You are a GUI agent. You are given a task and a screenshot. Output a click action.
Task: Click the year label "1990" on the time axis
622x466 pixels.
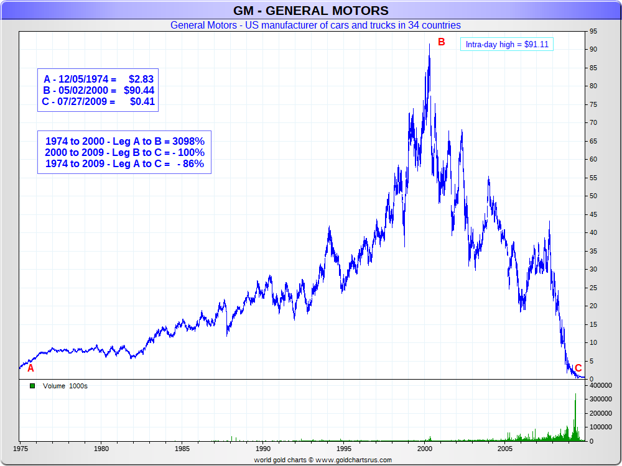point(263,449)
